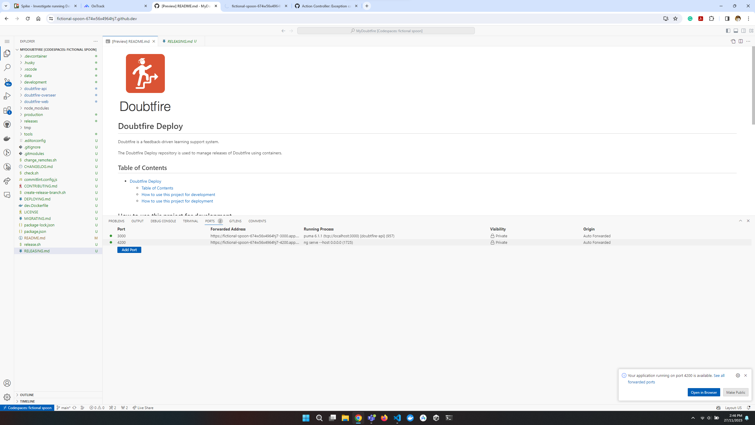
Task: Open the Run and Debug view
Action: click(7, 96)
